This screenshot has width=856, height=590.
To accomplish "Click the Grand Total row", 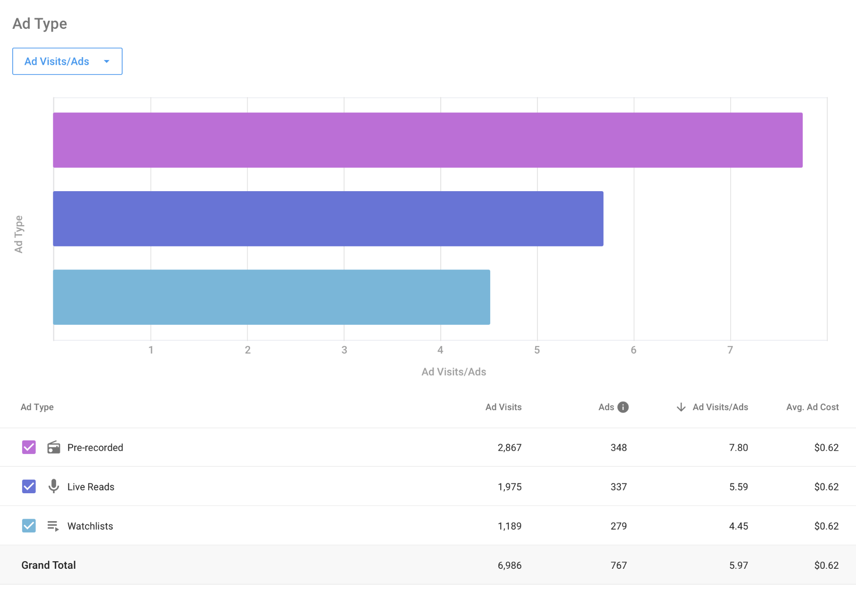I will [428, 565].
